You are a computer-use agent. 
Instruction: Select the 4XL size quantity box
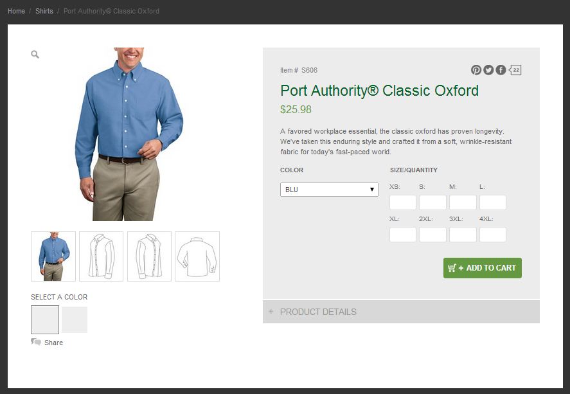[x=493, y=235]
